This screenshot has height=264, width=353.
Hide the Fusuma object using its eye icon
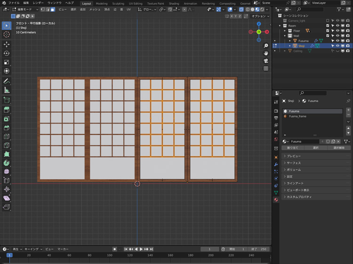pos(337,41)
